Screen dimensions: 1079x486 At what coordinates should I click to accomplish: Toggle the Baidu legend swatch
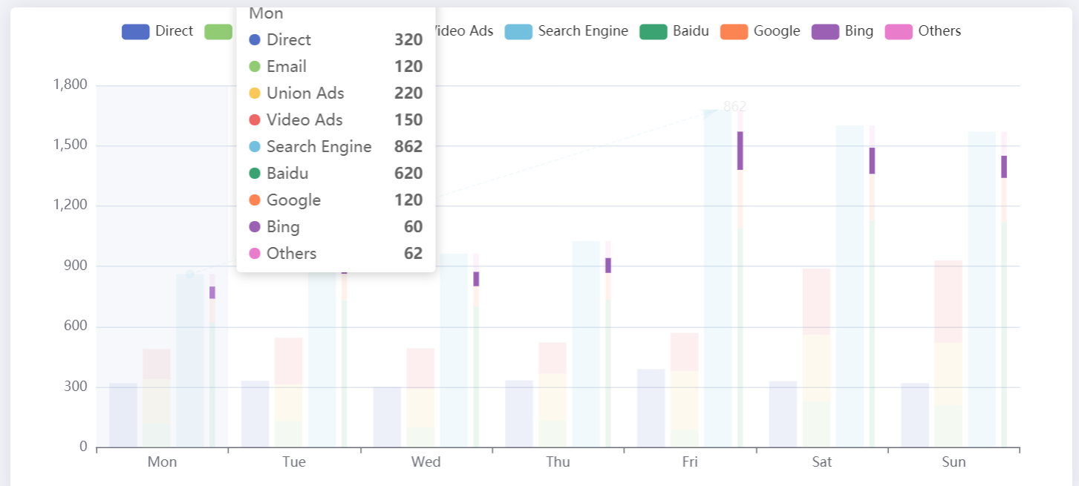653,31
